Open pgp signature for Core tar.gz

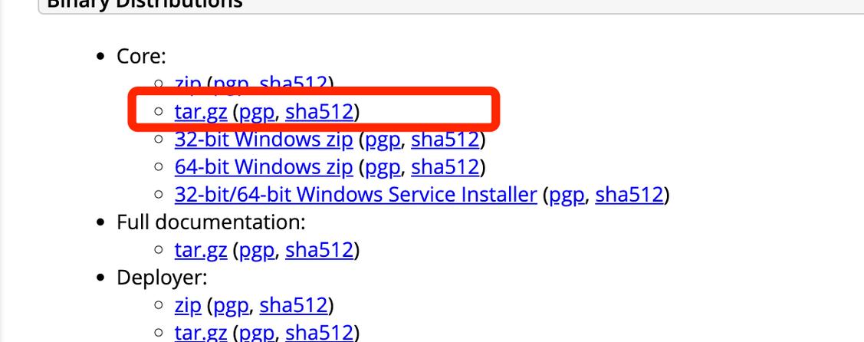[258, 112]
